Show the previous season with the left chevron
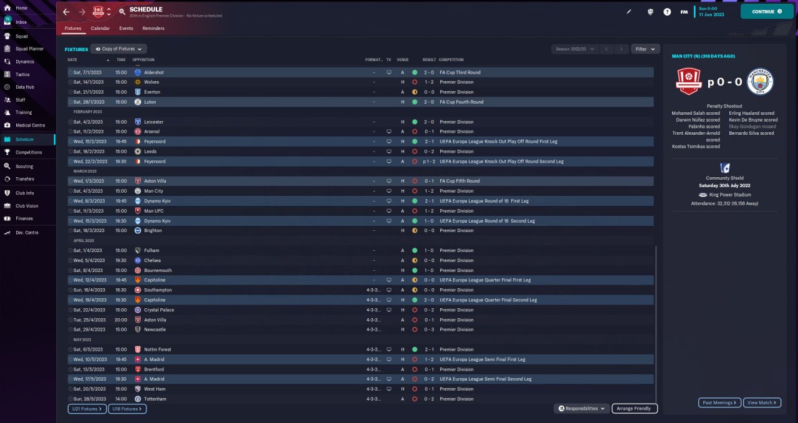 607,49
